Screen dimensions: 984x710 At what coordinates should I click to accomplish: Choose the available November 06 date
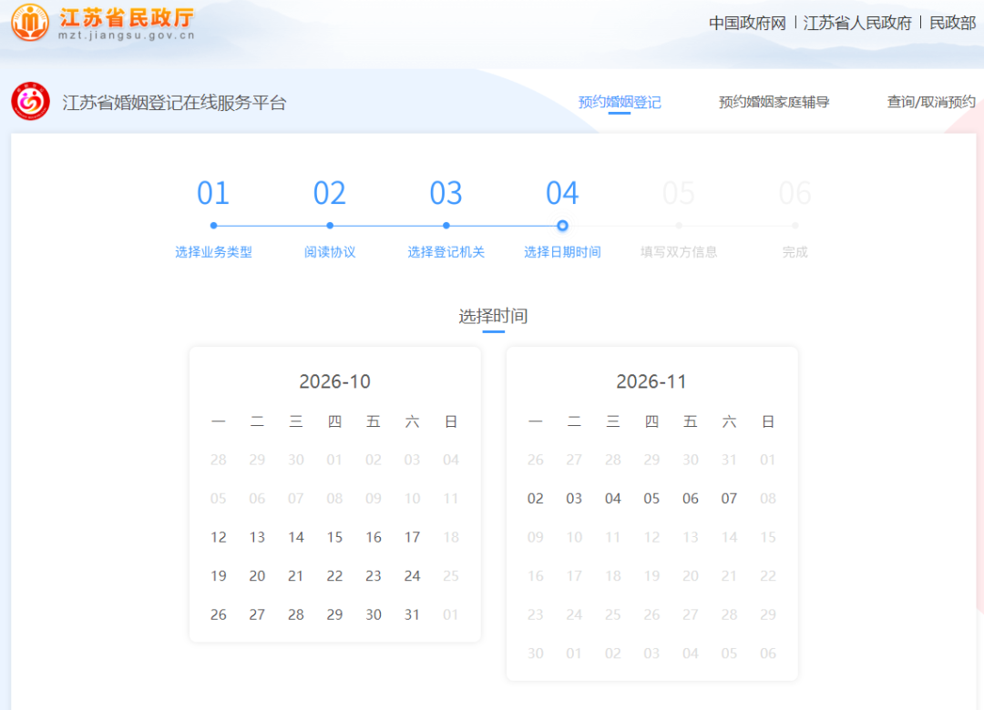(691, 499)
